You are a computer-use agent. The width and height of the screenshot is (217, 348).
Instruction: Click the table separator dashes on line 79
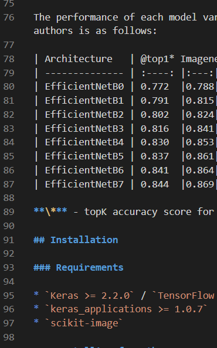pyautogui.click(x=84, y=73)
